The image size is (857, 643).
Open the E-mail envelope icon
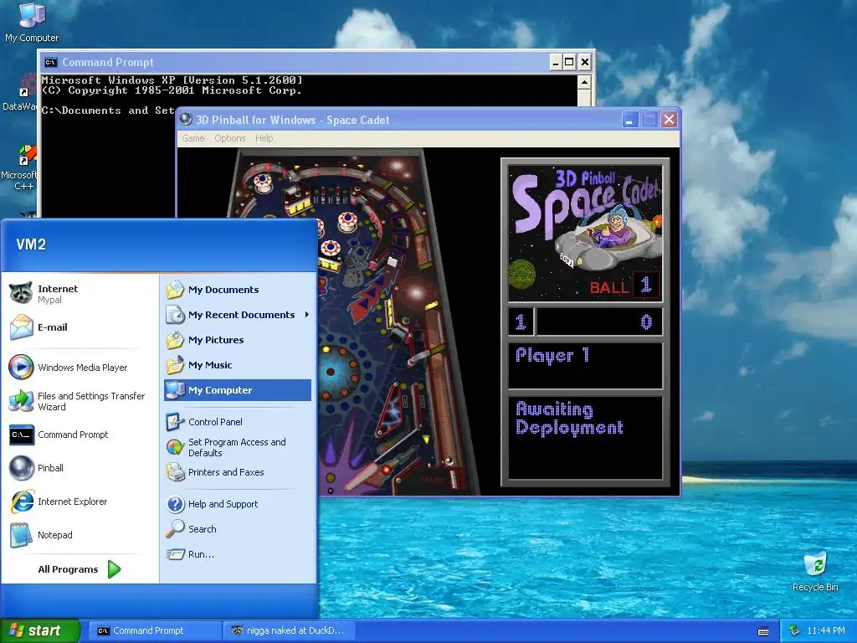tap(21, 327)
